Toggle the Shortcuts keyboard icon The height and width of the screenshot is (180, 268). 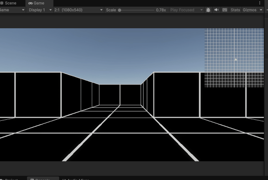(x=225, y=10)
